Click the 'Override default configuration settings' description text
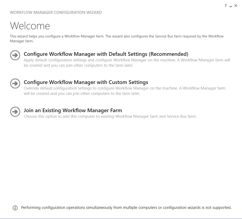This screenshot has height=219, width=242. click(124, 91)
